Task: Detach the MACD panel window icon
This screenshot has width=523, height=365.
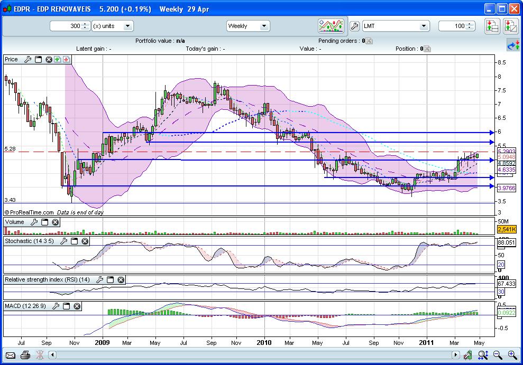Action: click(x=67, y=306)
